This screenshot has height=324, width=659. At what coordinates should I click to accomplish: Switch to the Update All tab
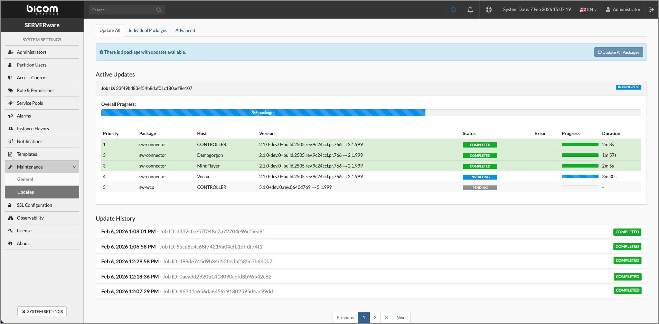110,30
